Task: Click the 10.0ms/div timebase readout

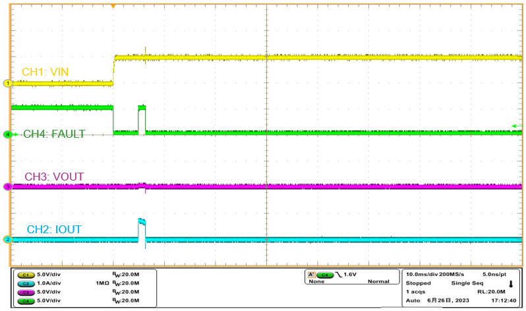Action: point(424,274)
